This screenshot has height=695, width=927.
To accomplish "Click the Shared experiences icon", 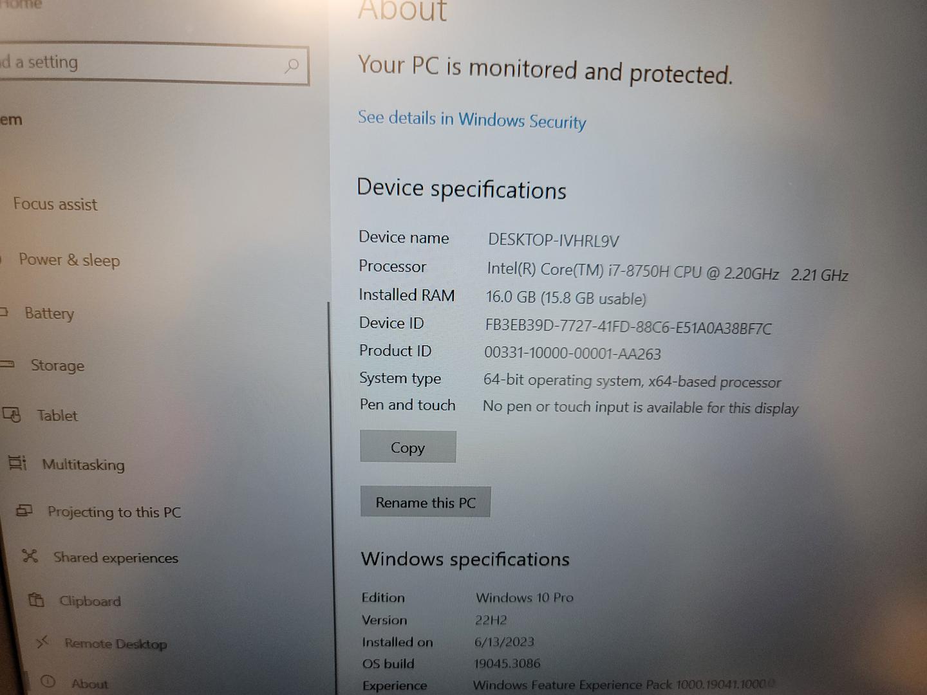I will tap(30, 556).
